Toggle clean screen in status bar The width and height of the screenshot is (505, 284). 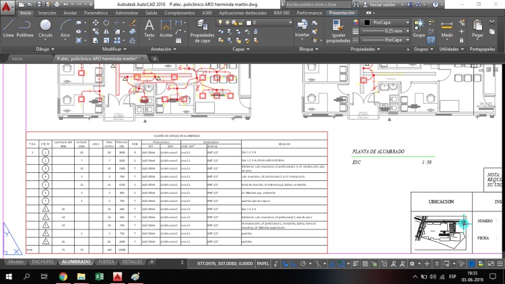tap(491, 263)
